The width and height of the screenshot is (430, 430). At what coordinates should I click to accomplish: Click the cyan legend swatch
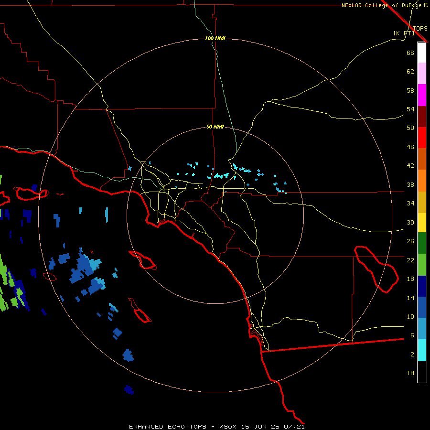click(x=422, y=350)
